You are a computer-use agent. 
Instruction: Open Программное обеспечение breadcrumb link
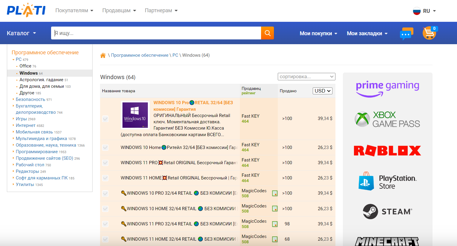(x=139, y=55)
